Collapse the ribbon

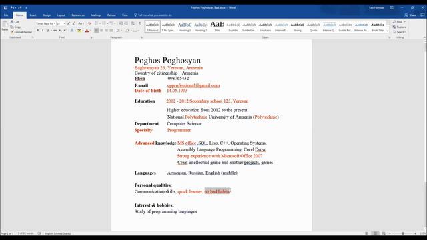point(424,37)
